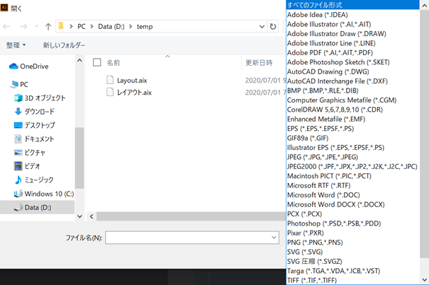
Task: Click the レイアウト.aix file icon
Action: [x=110, y=92]
